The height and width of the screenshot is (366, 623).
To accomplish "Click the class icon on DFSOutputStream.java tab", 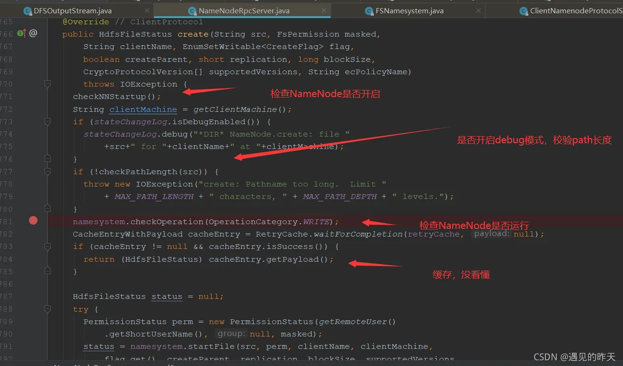I will click(x=27, y=11).
